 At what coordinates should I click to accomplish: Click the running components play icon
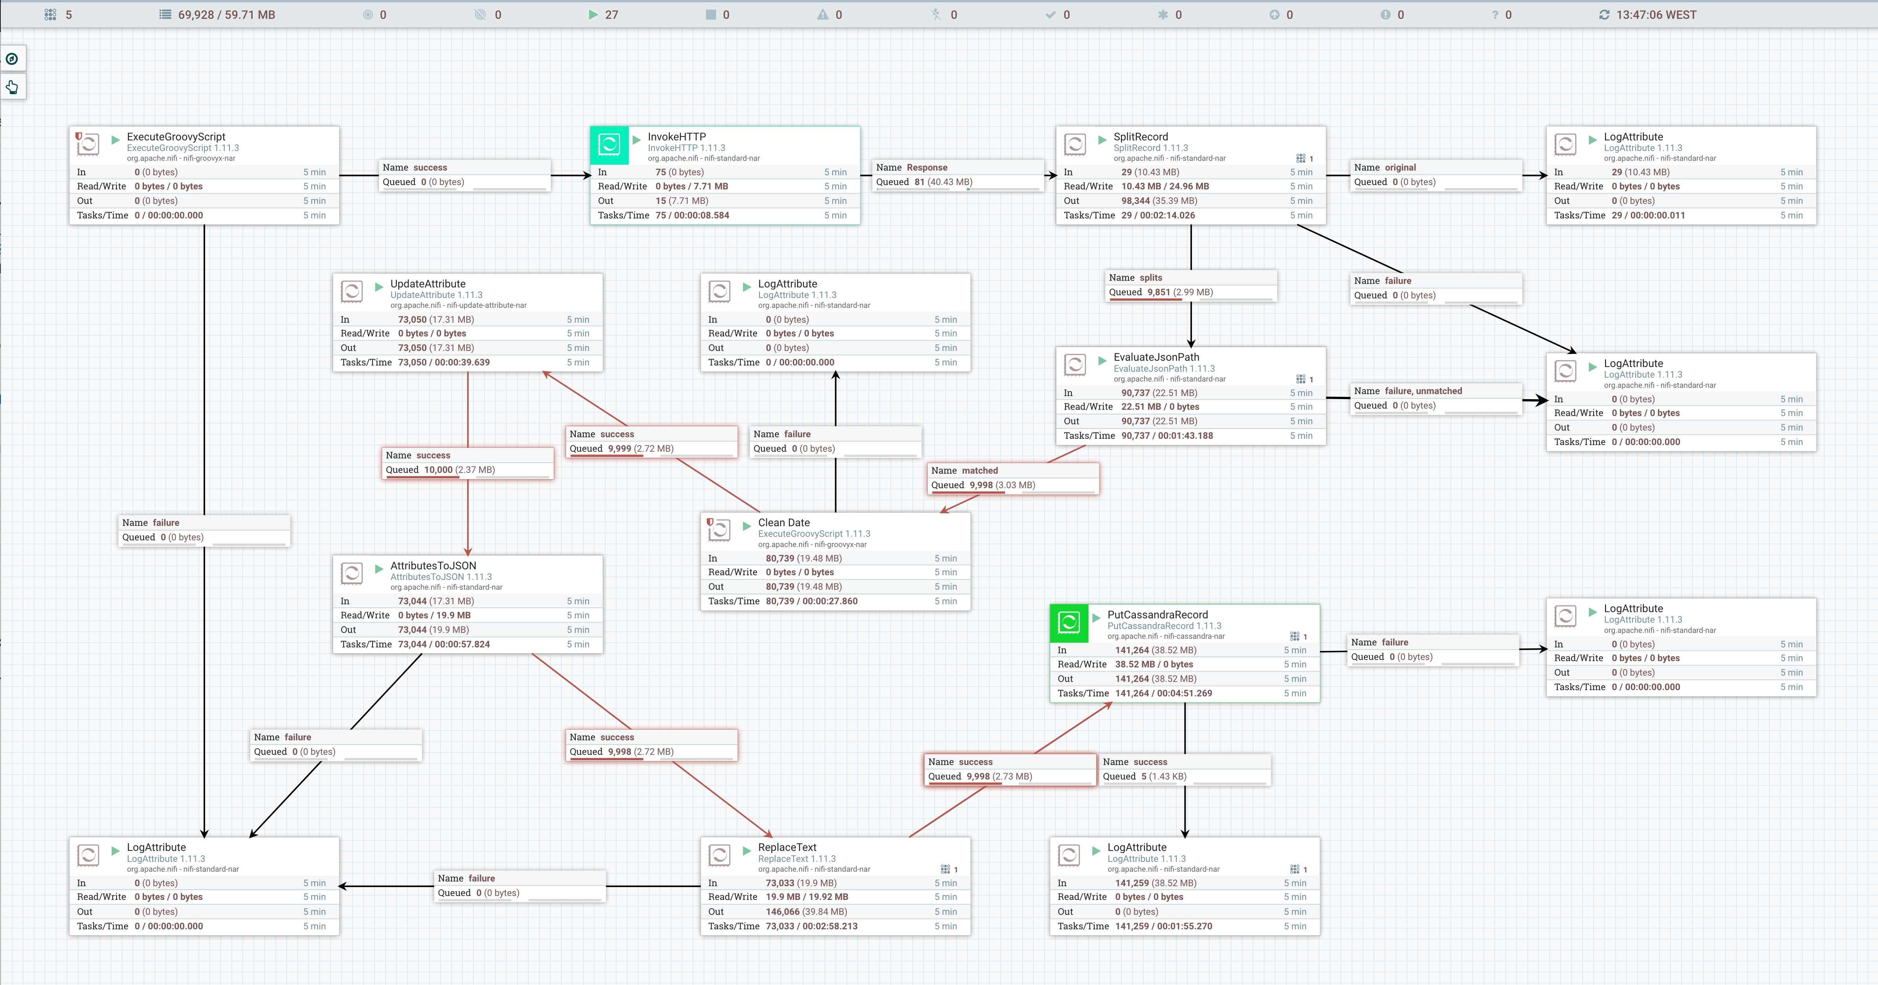[x=593, y=15]
